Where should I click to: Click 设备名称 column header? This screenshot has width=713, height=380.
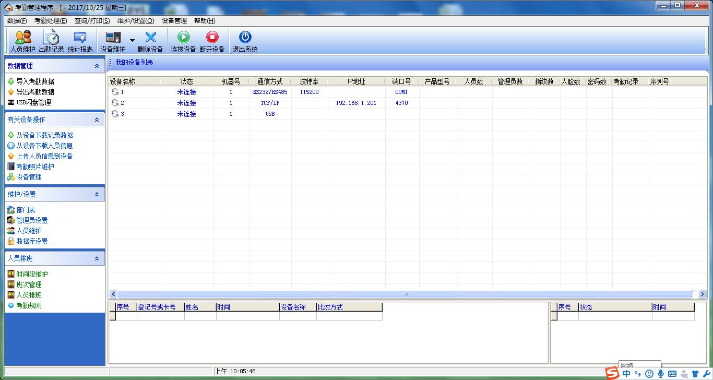(134, 81)
